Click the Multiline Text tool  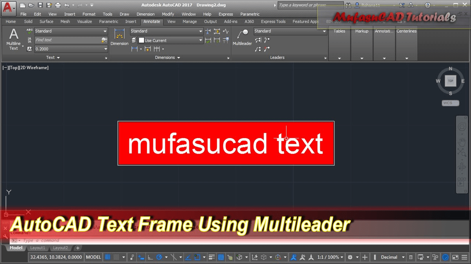click(x=14, y=39)
